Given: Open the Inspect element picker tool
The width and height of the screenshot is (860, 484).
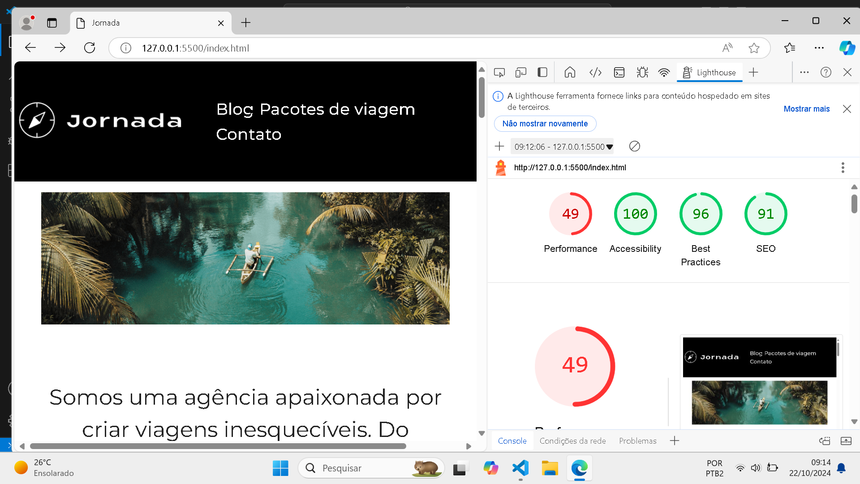Looking at the screenshot, I should point(499,73).
